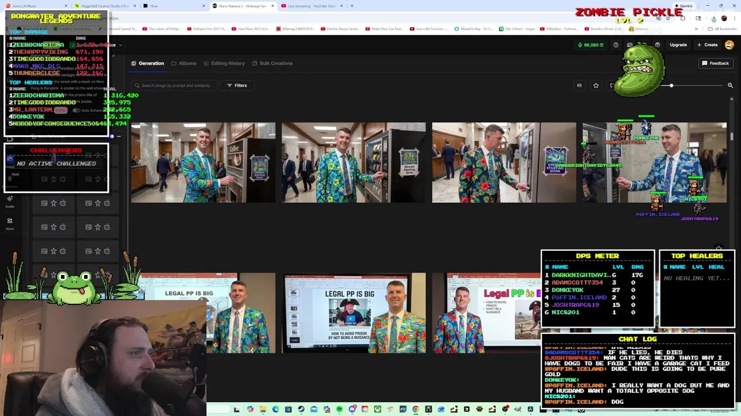
Task: Open a new browser tab with the plus button
Action: (352, 6)
